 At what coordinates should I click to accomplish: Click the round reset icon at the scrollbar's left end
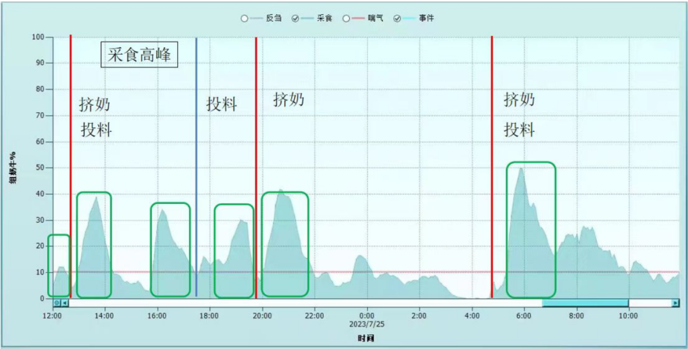[x=57, y=303]
